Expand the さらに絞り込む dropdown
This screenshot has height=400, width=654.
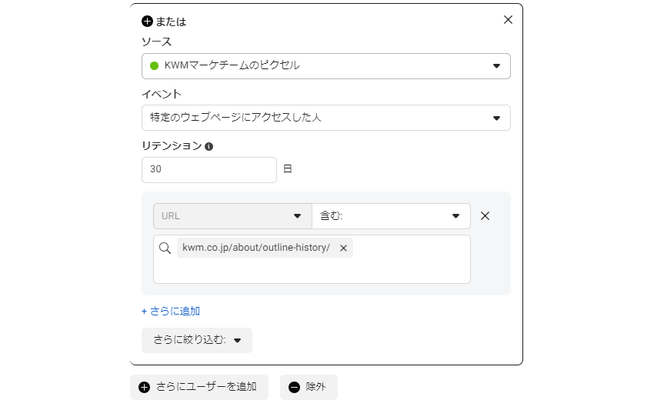(197, 340)
